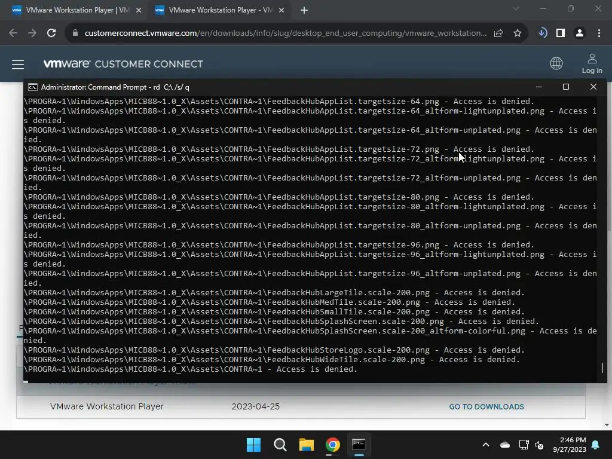
Task: Click the Command Prompt title bar text
Action: [x=115, y=87]
